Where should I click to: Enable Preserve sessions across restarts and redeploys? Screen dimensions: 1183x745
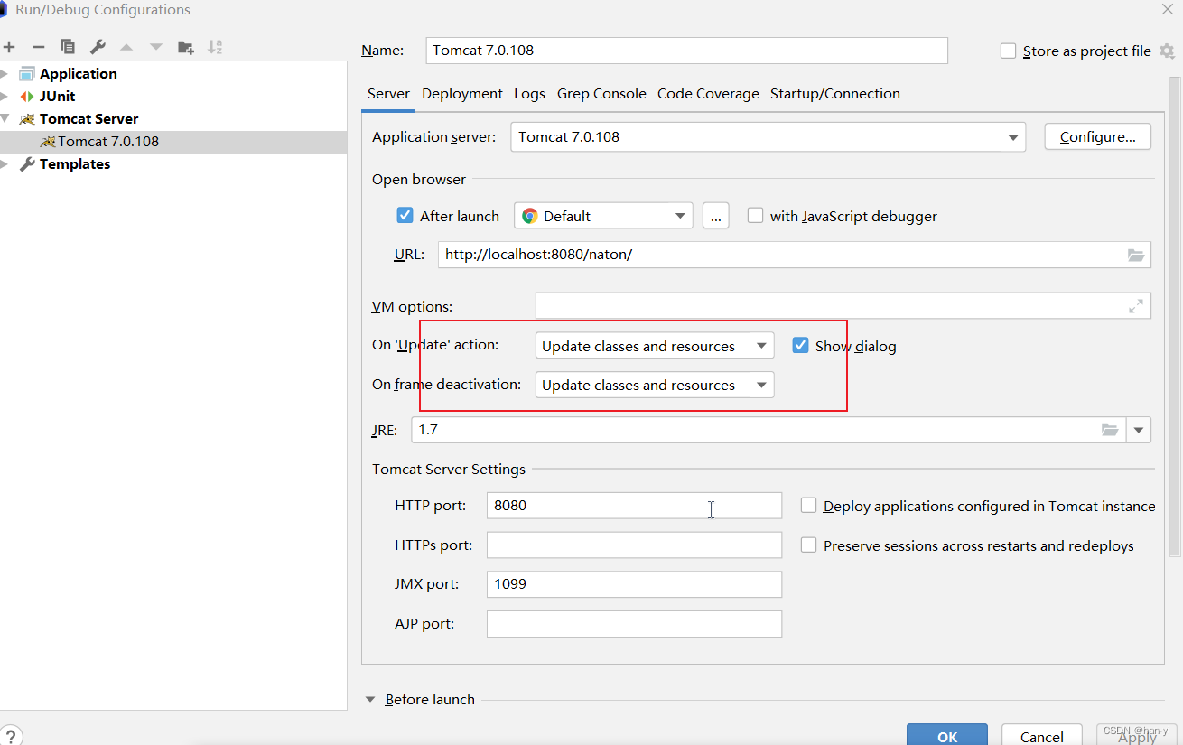(x=809, y=545)
